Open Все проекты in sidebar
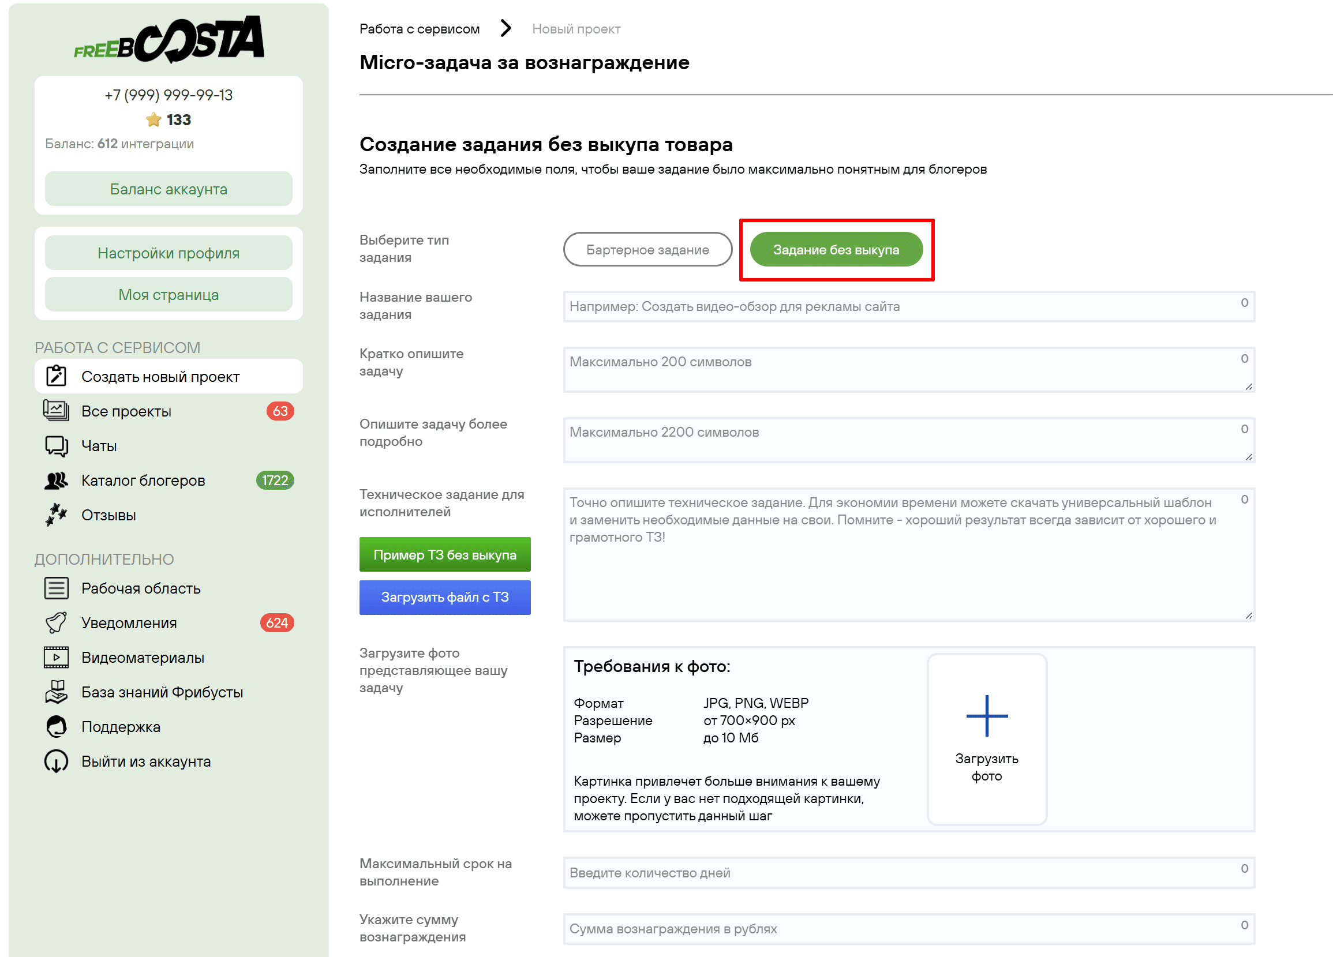 [169, 411]
